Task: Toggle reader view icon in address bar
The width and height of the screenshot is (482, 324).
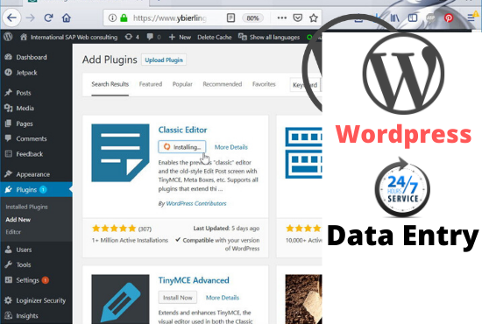Action: tap(230, 18)
